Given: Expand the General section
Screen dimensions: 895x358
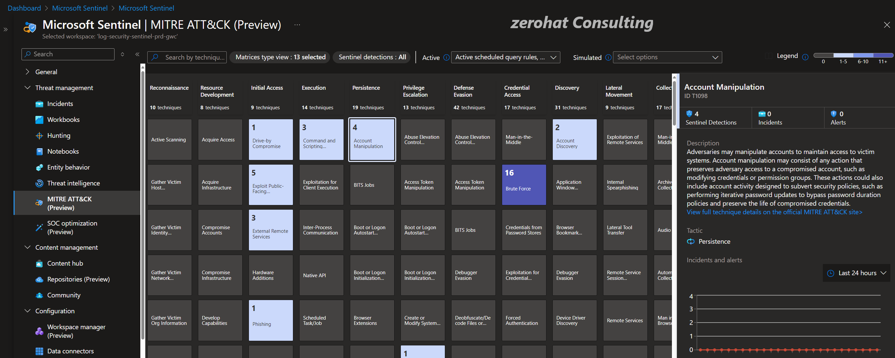Looking at the screenshot, I should [x=27, y=72].
